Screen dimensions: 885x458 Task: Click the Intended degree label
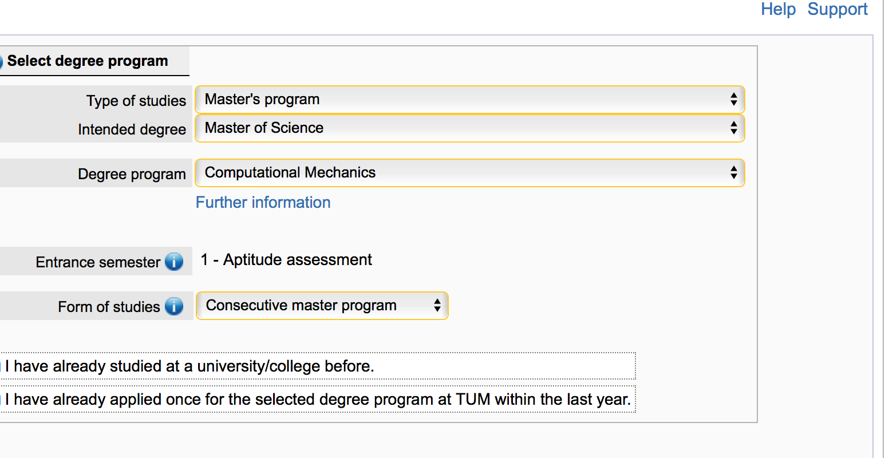point(132,129)
